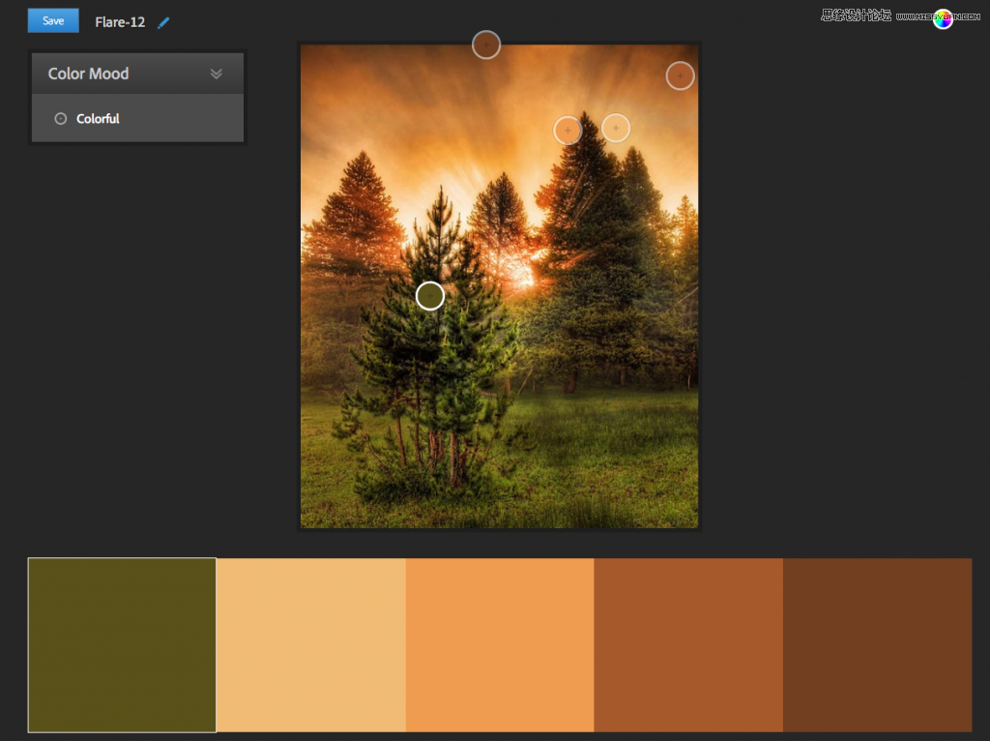Image resolution: width=990 pixels, height=741 pixels.
Task: Click the Flare-12 theme name
Action: click(120, 22)
